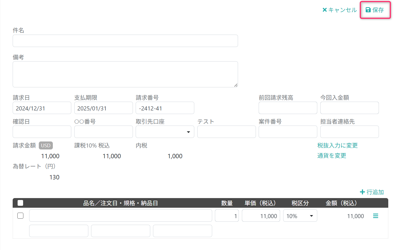
Task: Click the X icon beside キャンセル
Action: coord(324,10)
